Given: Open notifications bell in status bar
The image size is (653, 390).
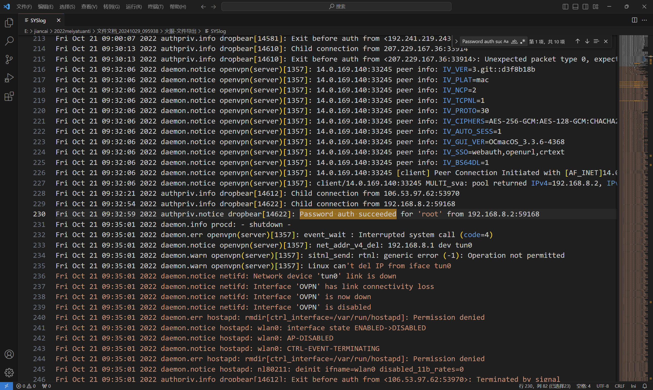Looking at the screenshot, I should (x=645, y=386).
